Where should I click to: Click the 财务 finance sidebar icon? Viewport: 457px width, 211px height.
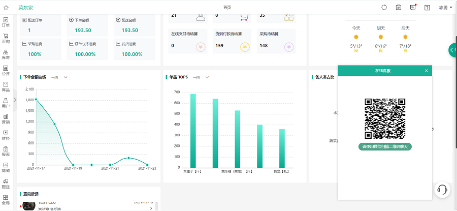click(6, 135)
